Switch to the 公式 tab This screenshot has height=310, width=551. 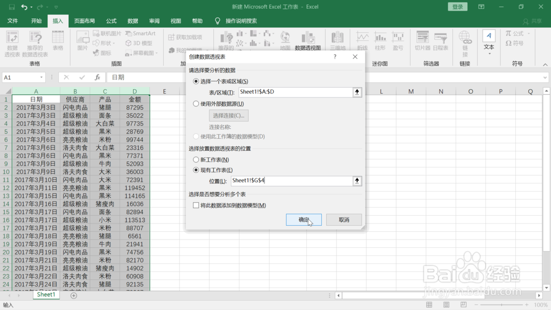(111, 21)
